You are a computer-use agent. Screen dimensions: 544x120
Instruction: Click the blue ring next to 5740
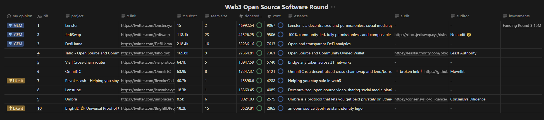pos(281,62)
